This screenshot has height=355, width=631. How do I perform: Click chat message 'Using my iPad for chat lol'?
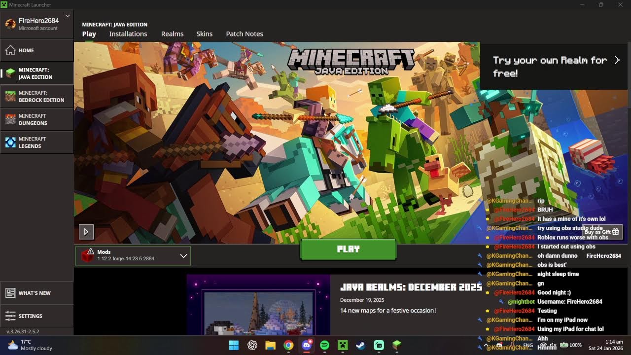[570, 329]
